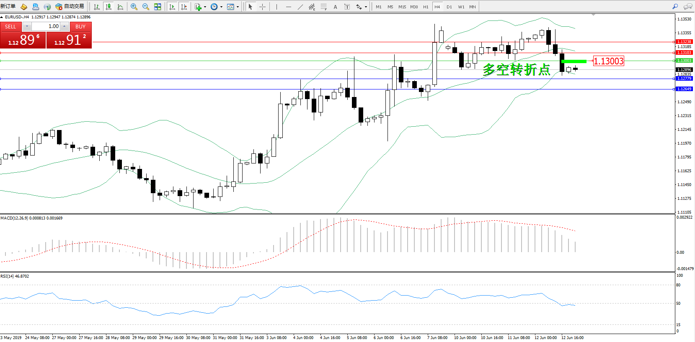
Task: Open the search magnifier in top-right corner
Action: (675, 7)
